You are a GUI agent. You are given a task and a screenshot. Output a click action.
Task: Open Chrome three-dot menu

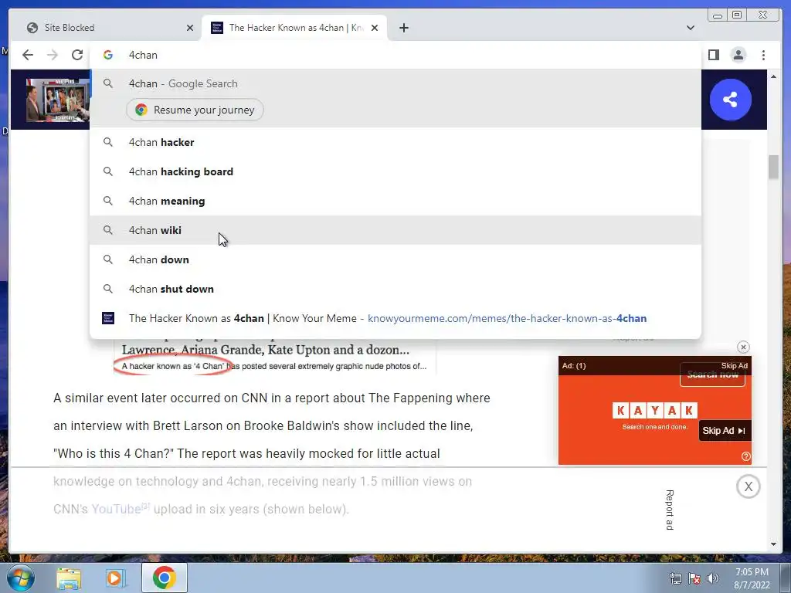pos(763,55)
